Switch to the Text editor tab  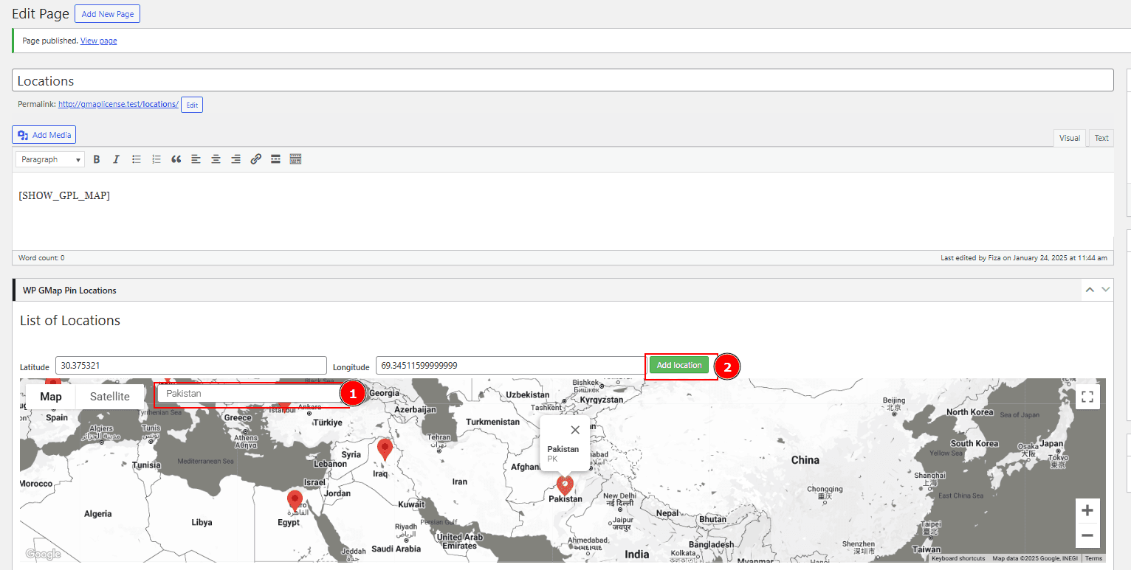tap(1101, 138)
